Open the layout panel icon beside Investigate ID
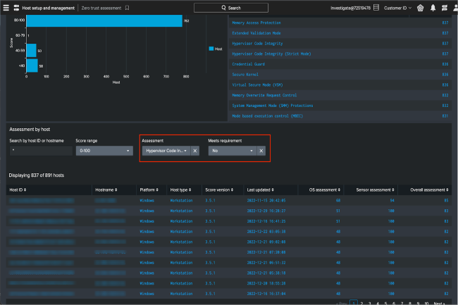 click(x=376, y=8)
